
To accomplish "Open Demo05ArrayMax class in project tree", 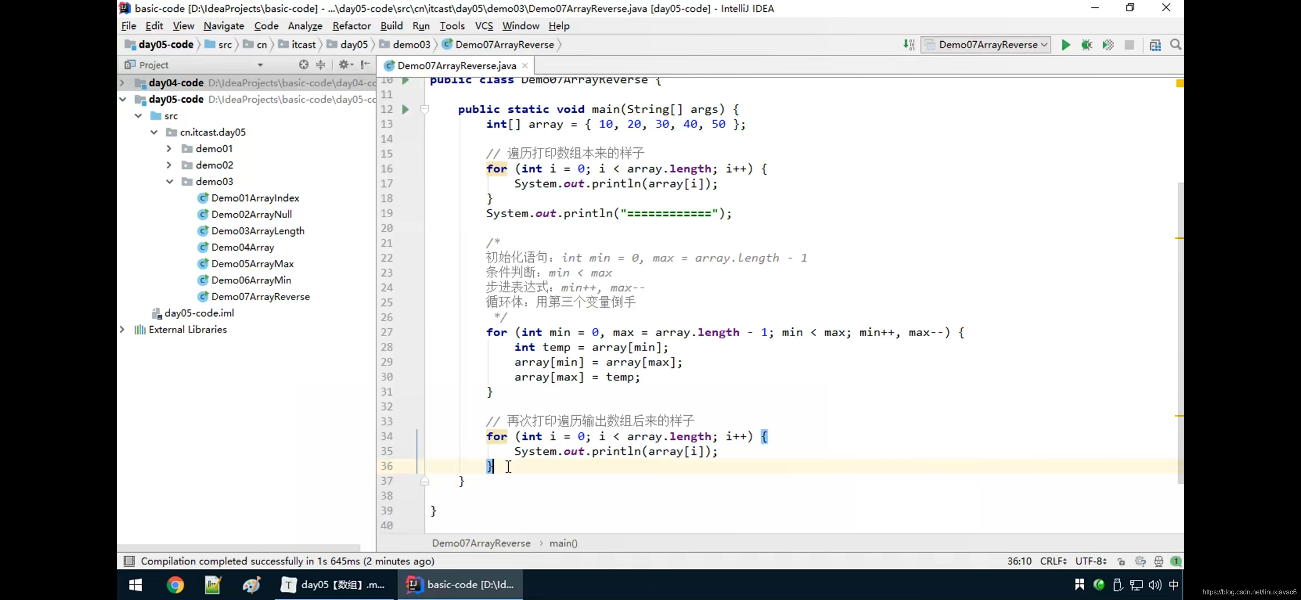I will [252, 263].
